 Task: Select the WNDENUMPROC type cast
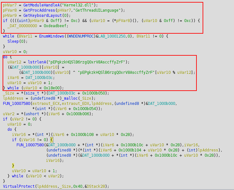pos(81,36)
